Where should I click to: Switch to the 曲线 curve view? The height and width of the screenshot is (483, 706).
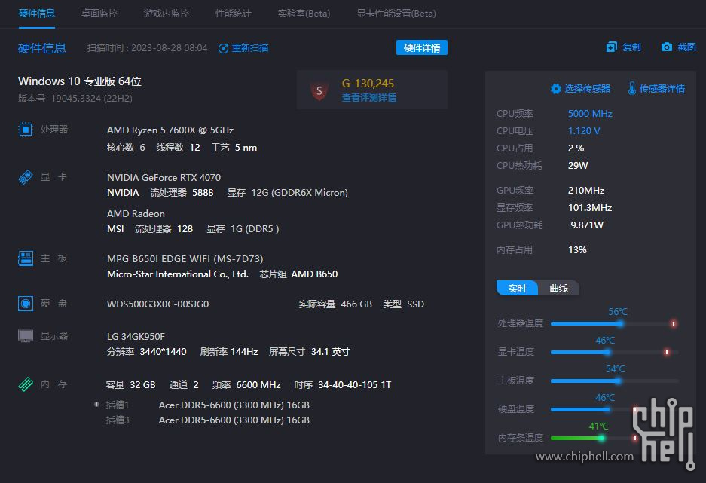559,288
